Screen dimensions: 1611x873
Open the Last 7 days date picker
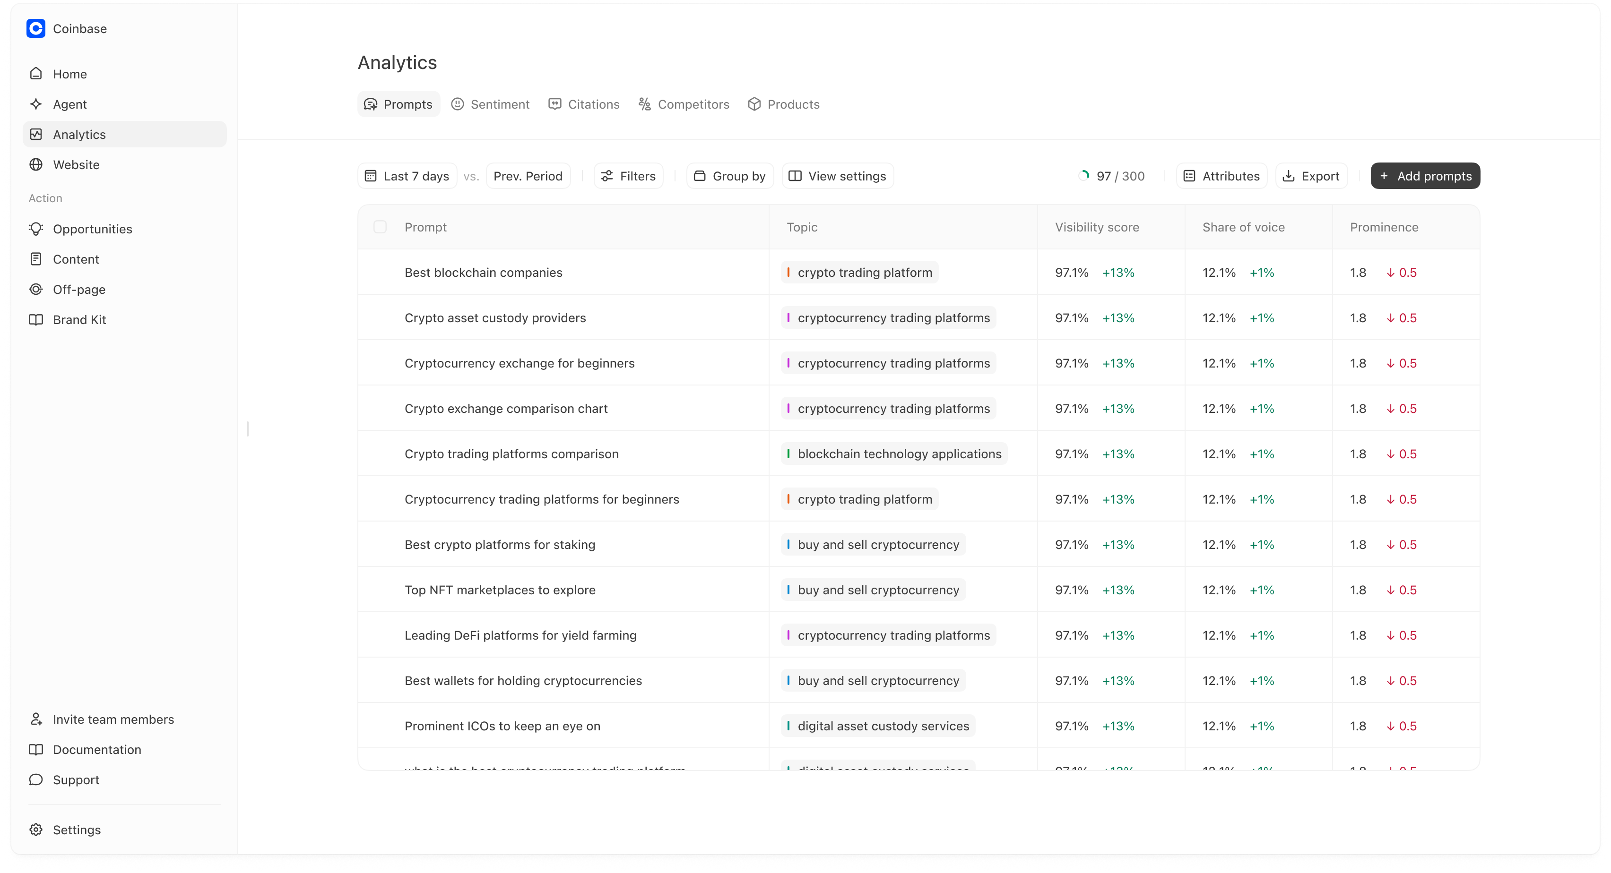coord(407,176)
